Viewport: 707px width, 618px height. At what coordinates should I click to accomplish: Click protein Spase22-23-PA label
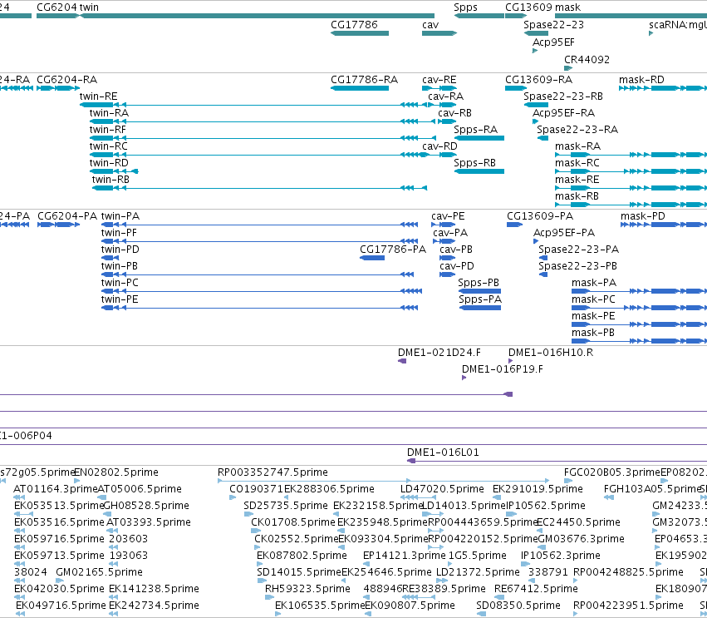pyautogui.click(x=578, y=250)
